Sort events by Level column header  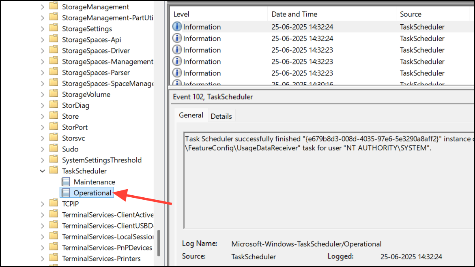pyautogui.click(x=181, y=14)
